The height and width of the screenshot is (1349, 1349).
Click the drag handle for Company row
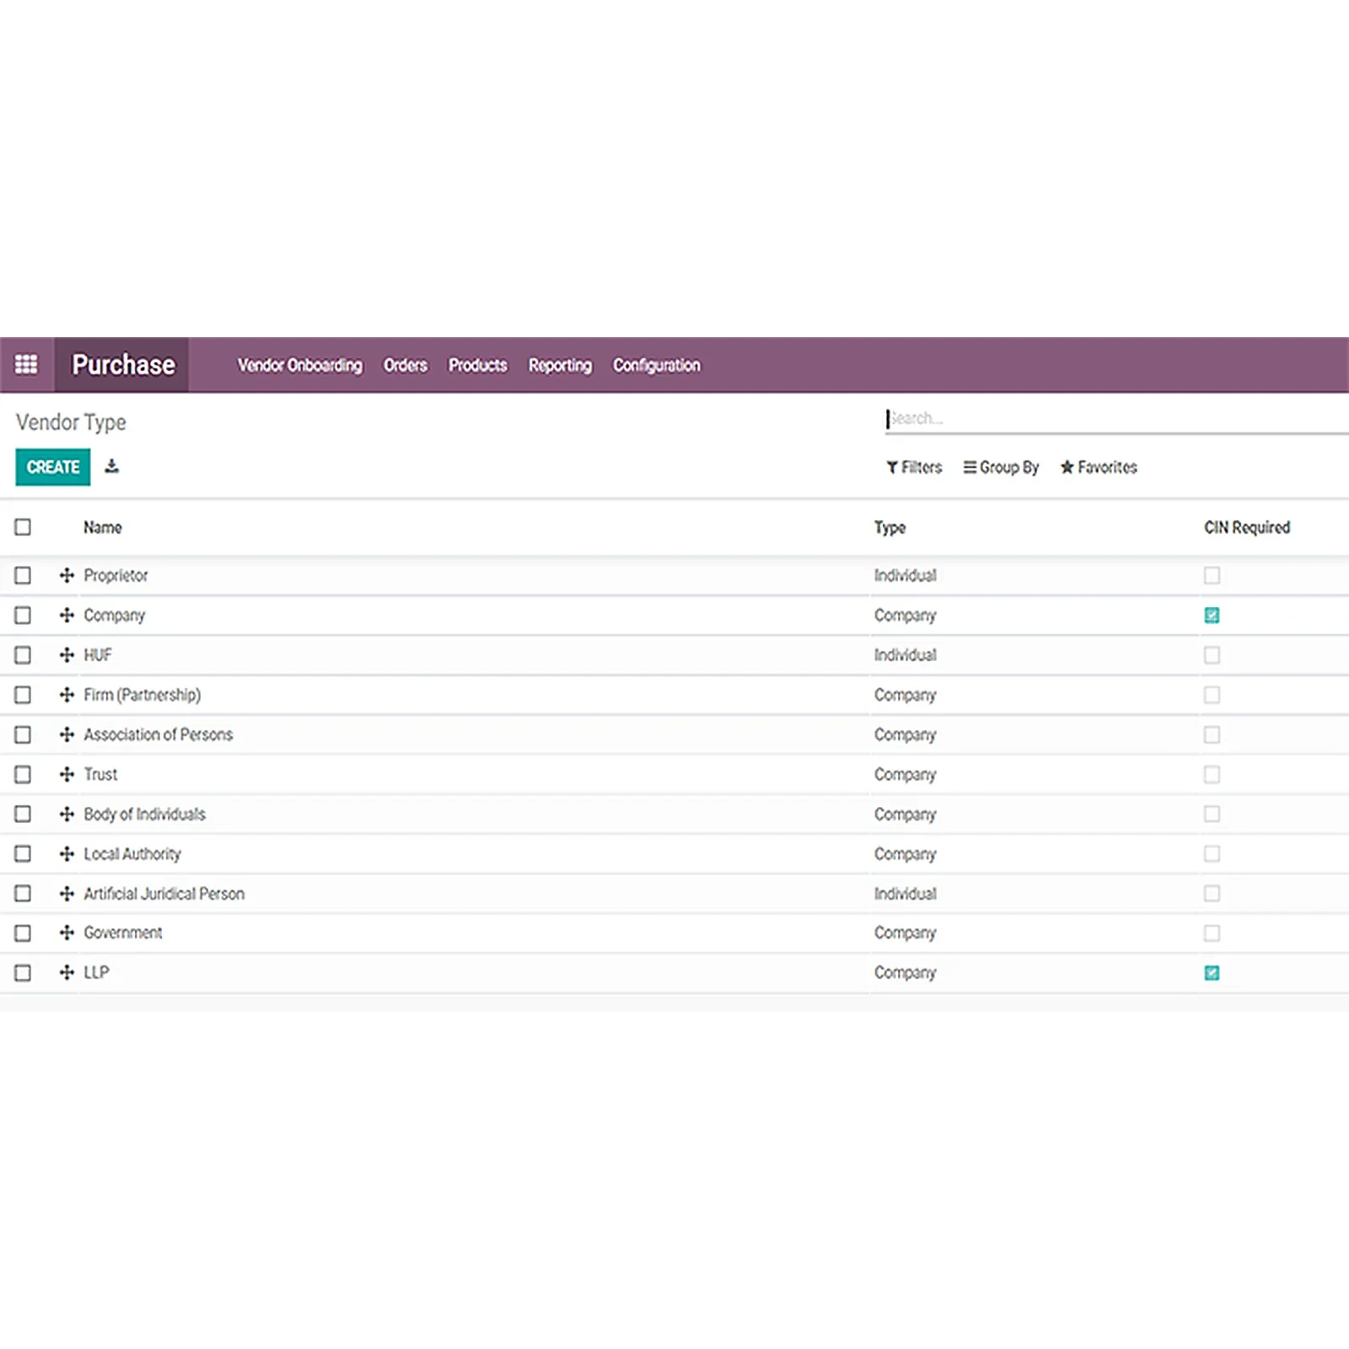67,615
